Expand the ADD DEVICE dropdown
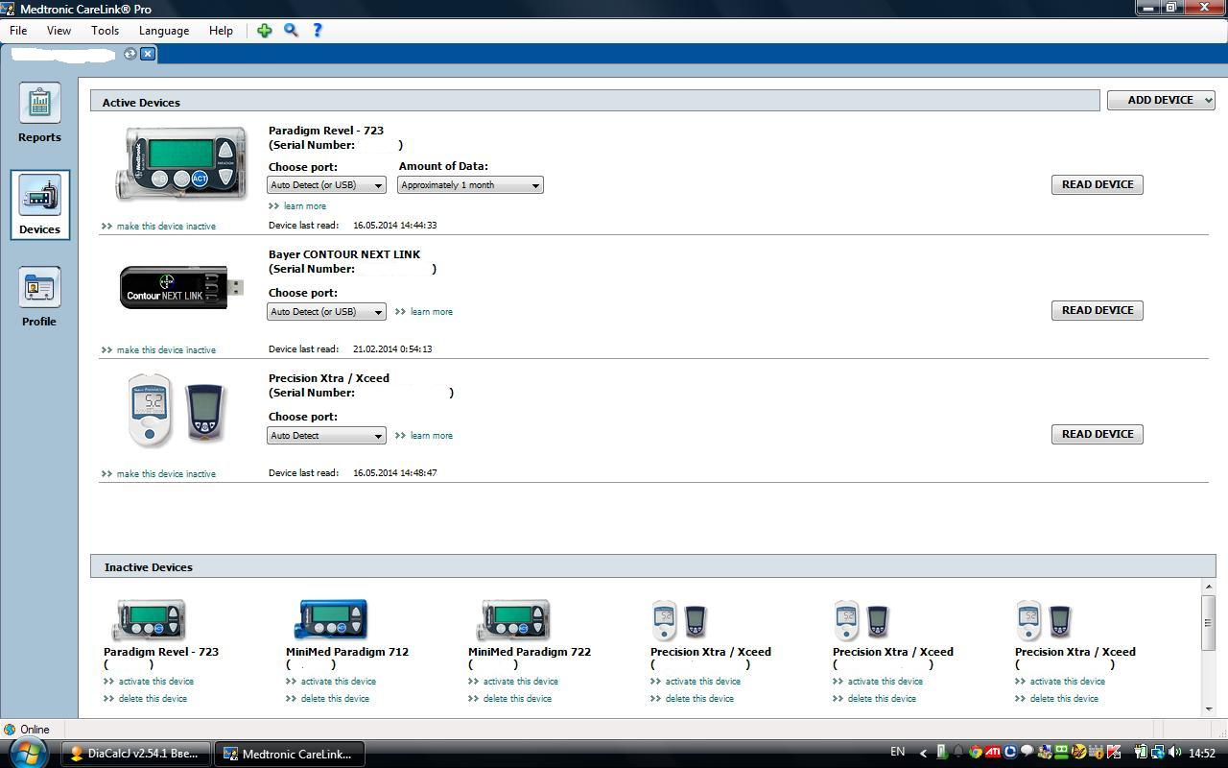 pos(1161,100)
